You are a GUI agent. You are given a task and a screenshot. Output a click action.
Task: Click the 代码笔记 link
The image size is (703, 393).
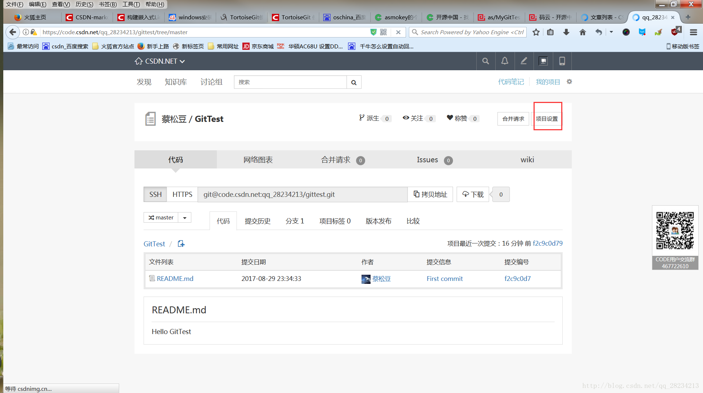point(511,82)
